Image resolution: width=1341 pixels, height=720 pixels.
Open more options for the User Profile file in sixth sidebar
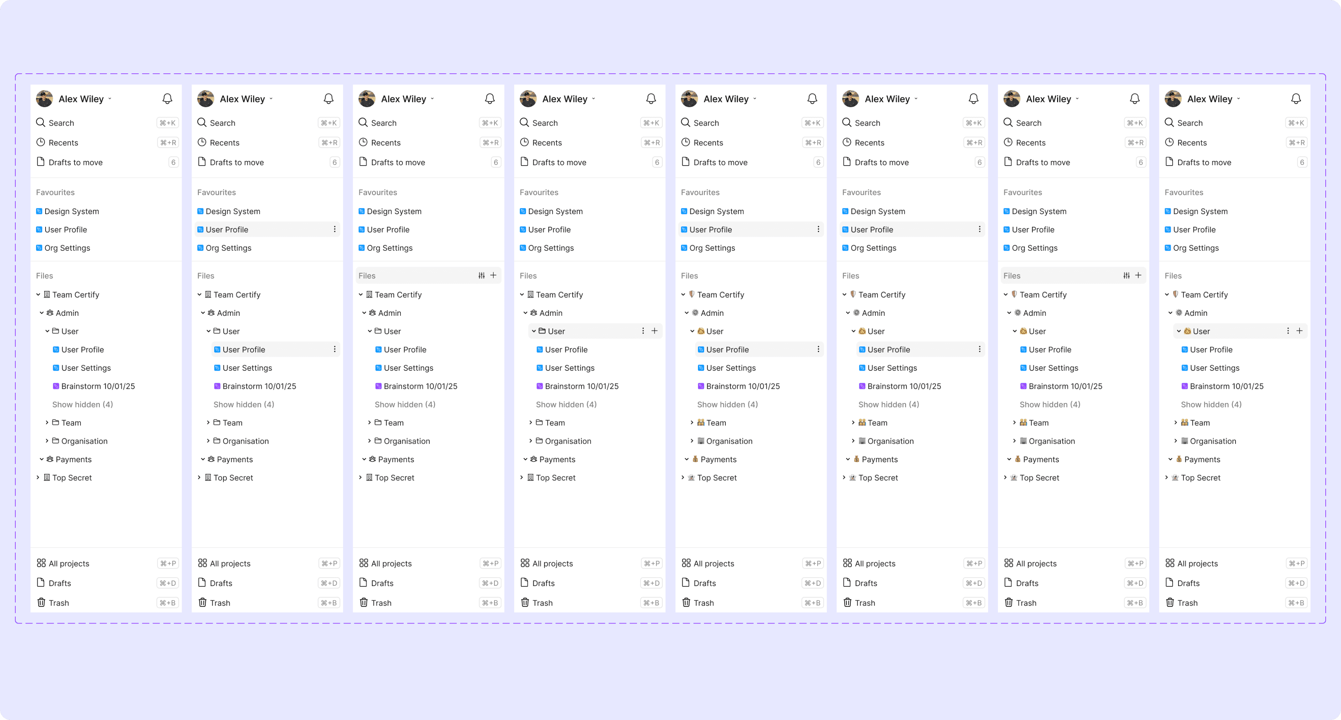coord(980,349)
